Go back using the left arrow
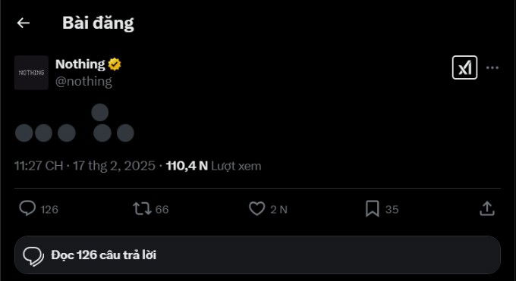The image size is (516, 281). [x=24, y=23]
